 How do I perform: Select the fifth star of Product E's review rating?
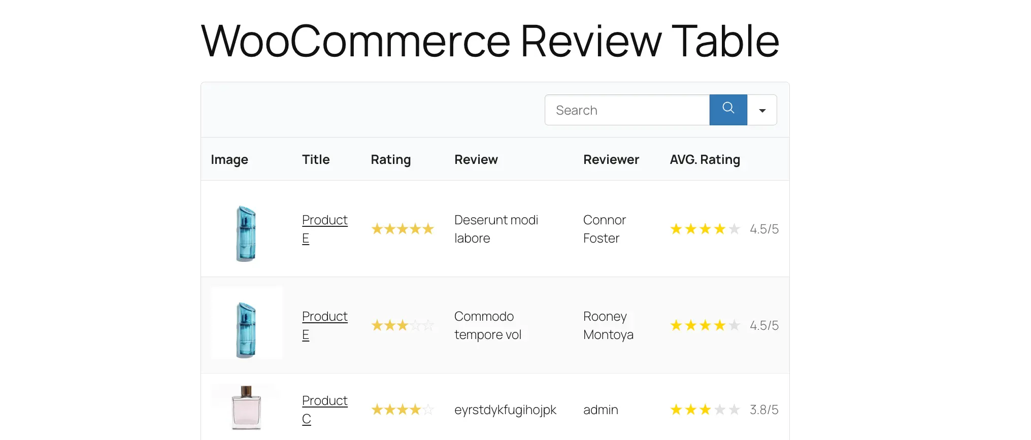pos(428,228)
